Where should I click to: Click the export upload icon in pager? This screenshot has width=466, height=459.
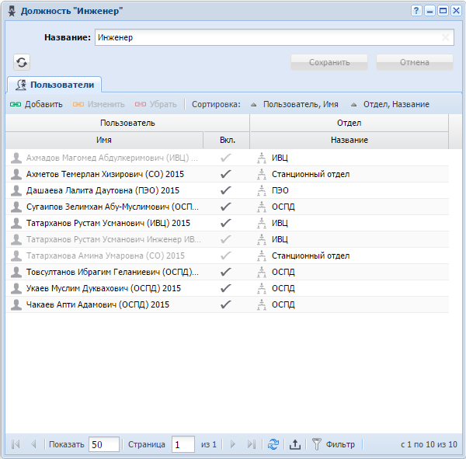coord(295,444)
